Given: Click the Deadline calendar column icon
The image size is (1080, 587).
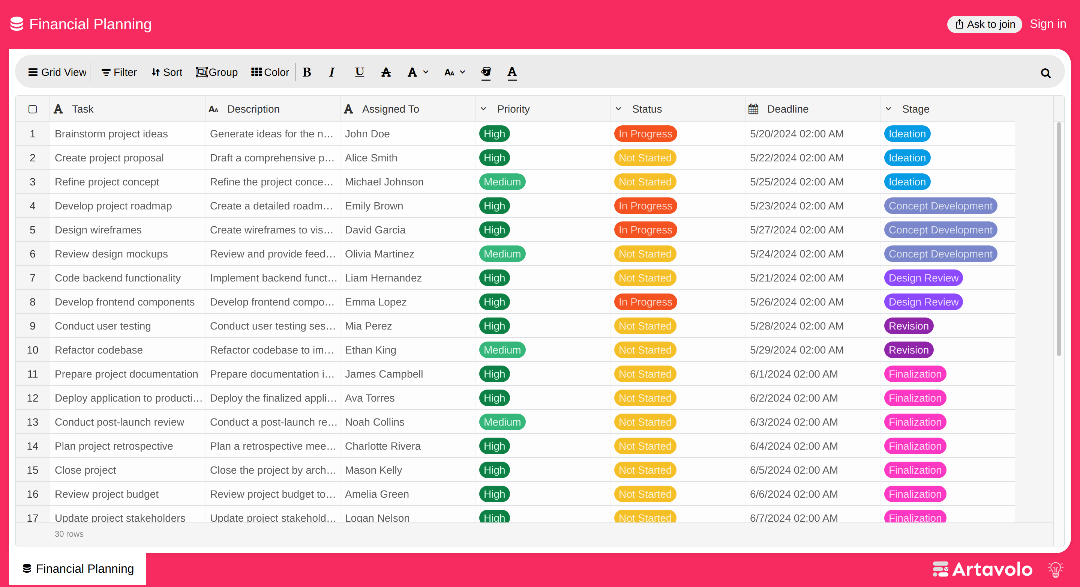Looking at the screenshot, I should tap(753, 109).
